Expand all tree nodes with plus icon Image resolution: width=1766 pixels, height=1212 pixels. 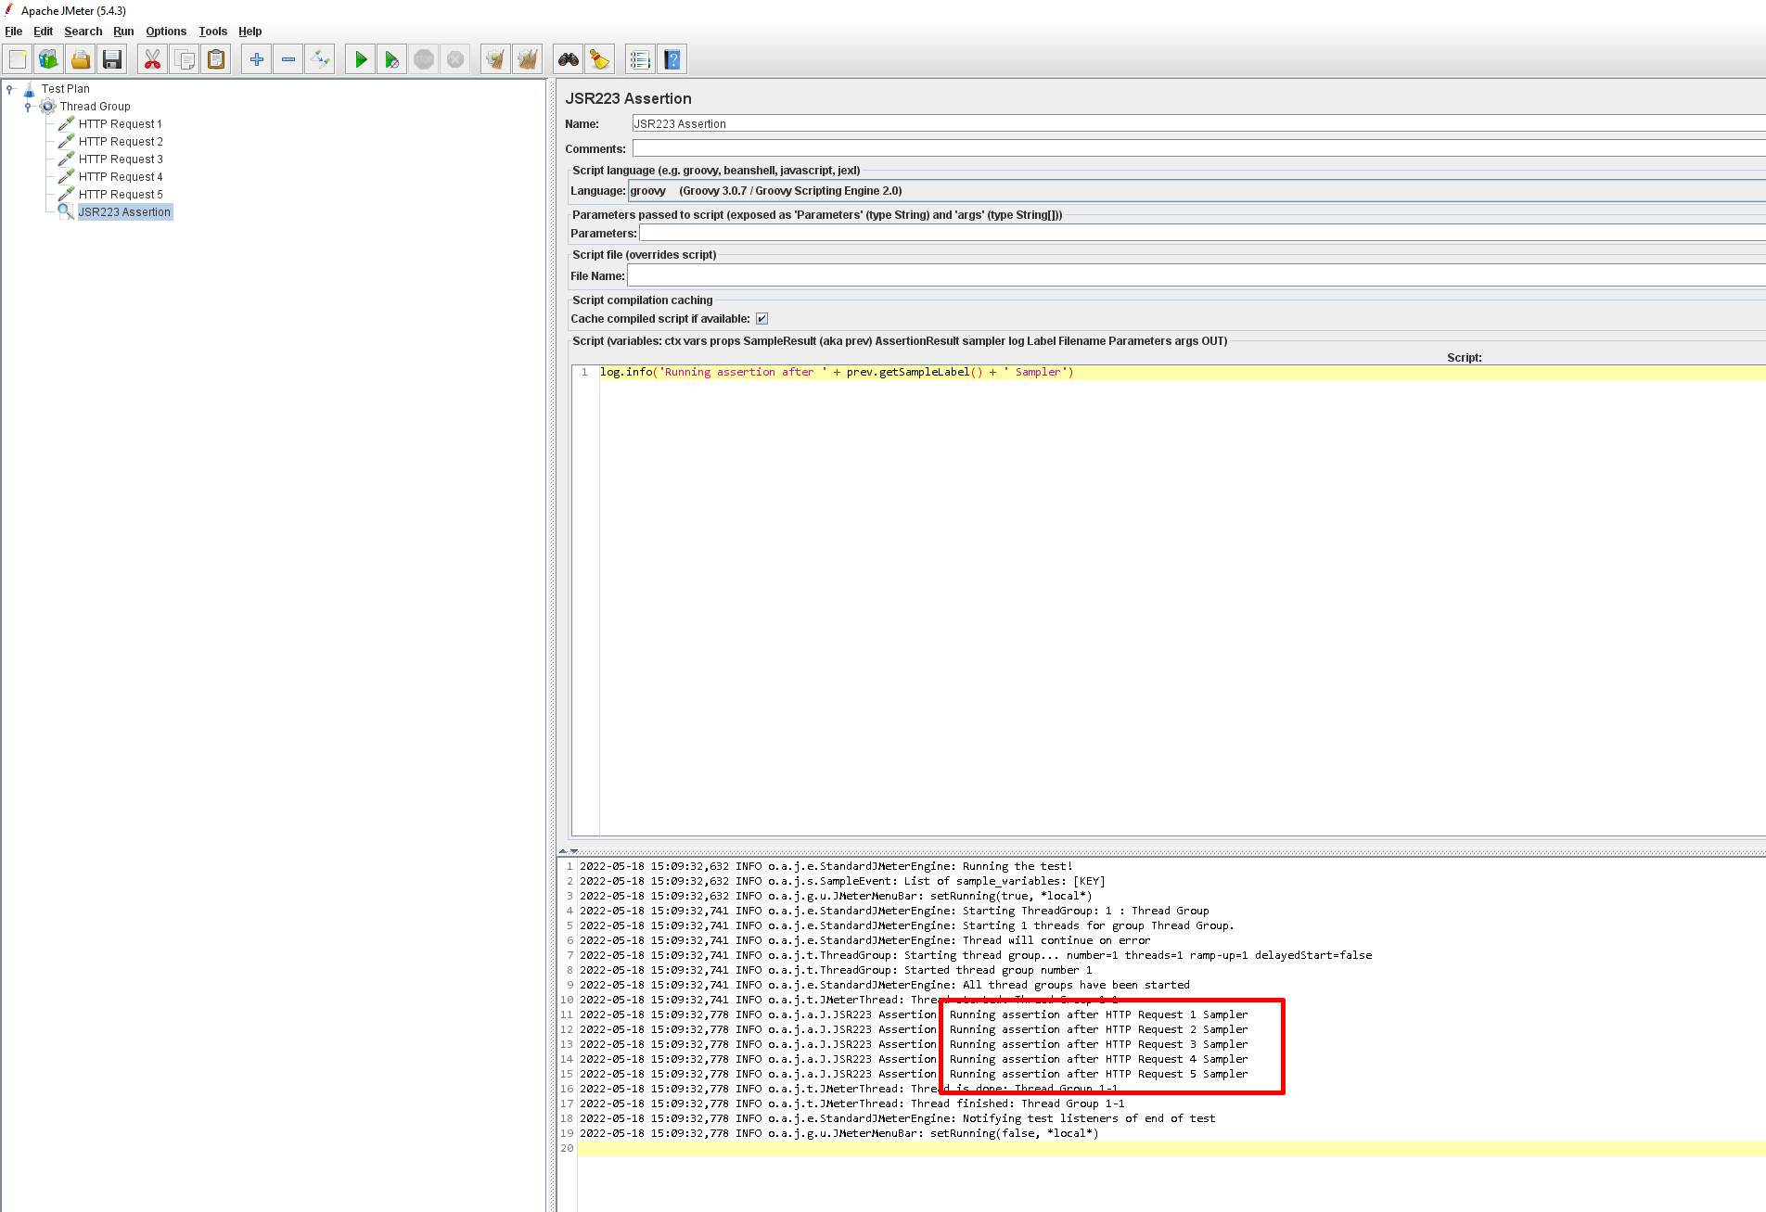point(257,59)
